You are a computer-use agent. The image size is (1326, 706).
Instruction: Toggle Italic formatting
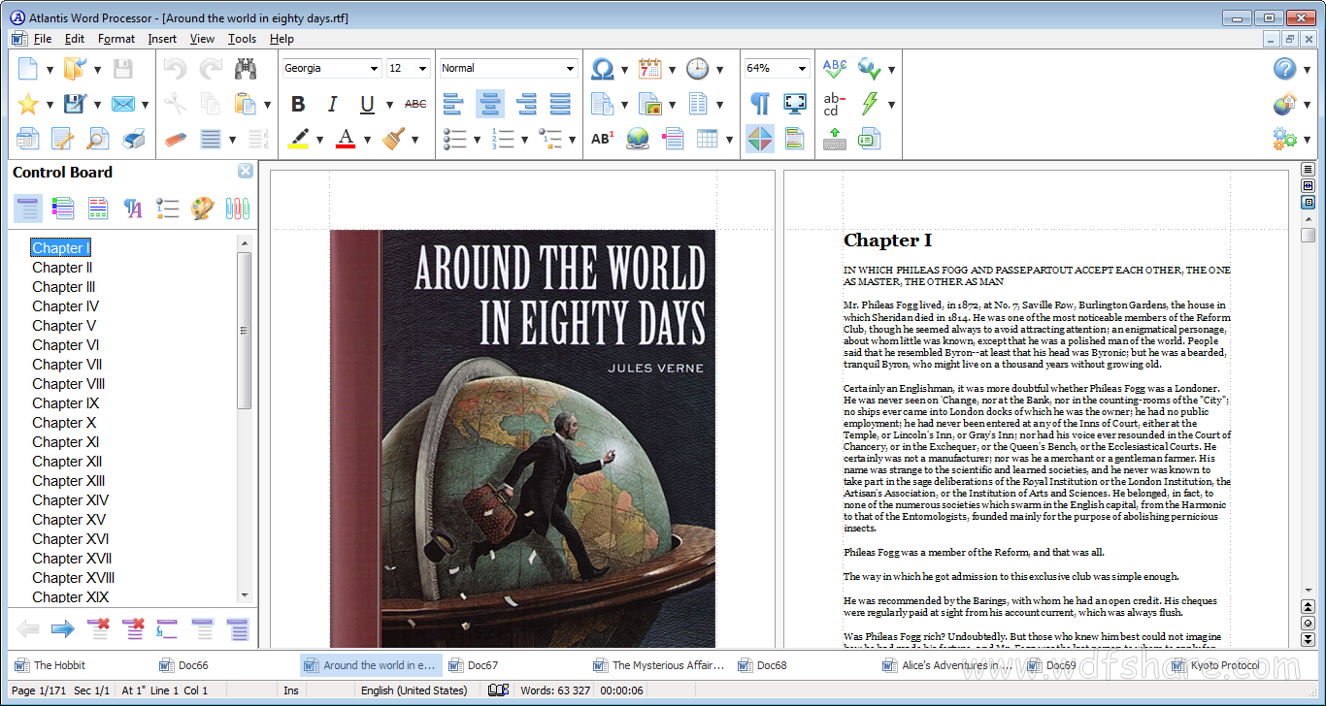click(x=332, y=104)
